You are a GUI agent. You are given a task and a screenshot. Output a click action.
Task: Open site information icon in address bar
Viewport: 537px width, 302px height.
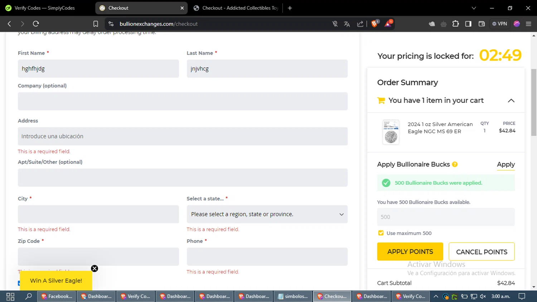[111, 24]
